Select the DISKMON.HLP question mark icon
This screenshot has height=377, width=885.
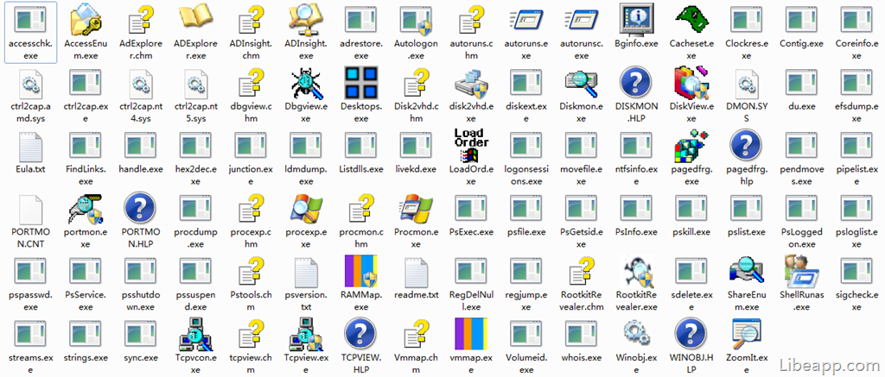[x=636, y=82]
